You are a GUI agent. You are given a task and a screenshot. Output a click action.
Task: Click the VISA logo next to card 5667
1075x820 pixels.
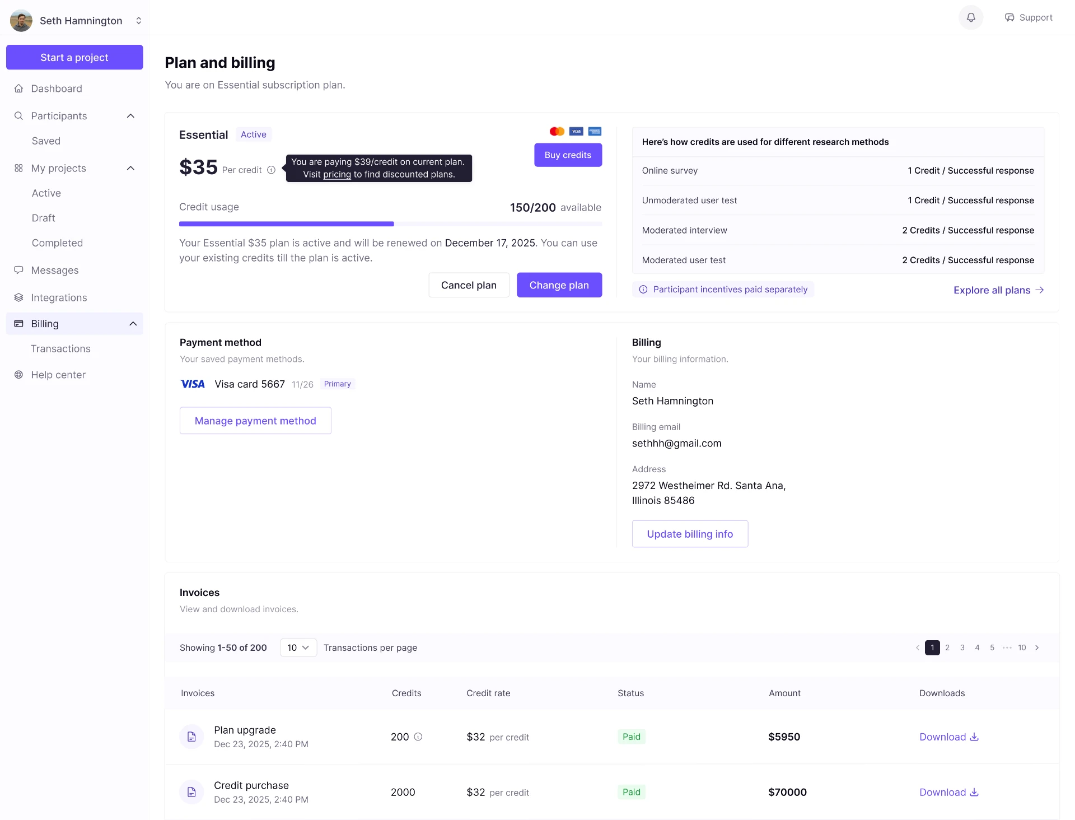193,384
